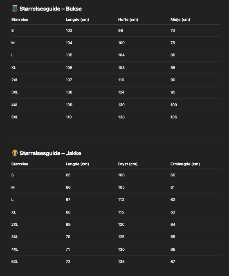The width and height of the screenshot is (229, 276).
Task: Click the Hofte (cm) column header
Action: point(128,20)
